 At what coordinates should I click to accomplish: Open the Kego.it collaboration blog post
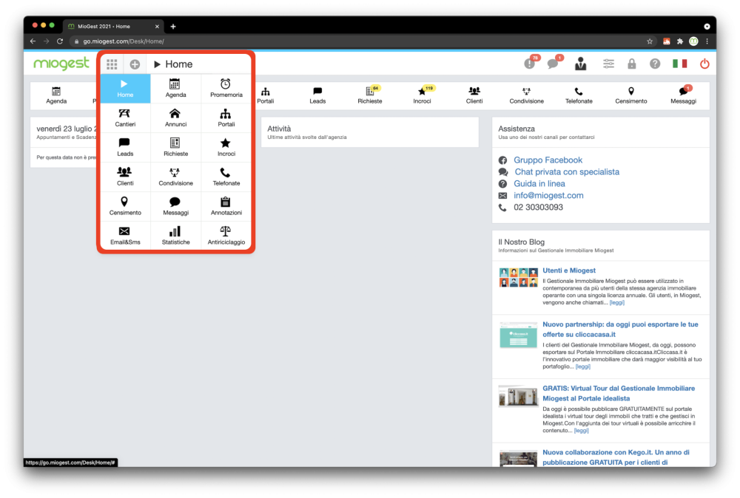coord(616,457)
